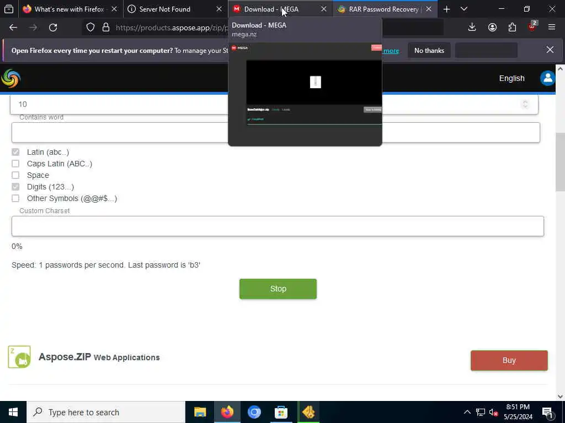Open the network status tray icon
565x423 pixels.
pyautogui.click(x=481, y=412)
